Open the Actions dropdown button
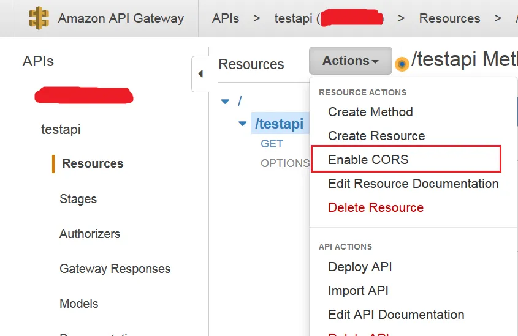The width and height of the screenshot is (518, 336). point(350,61)
